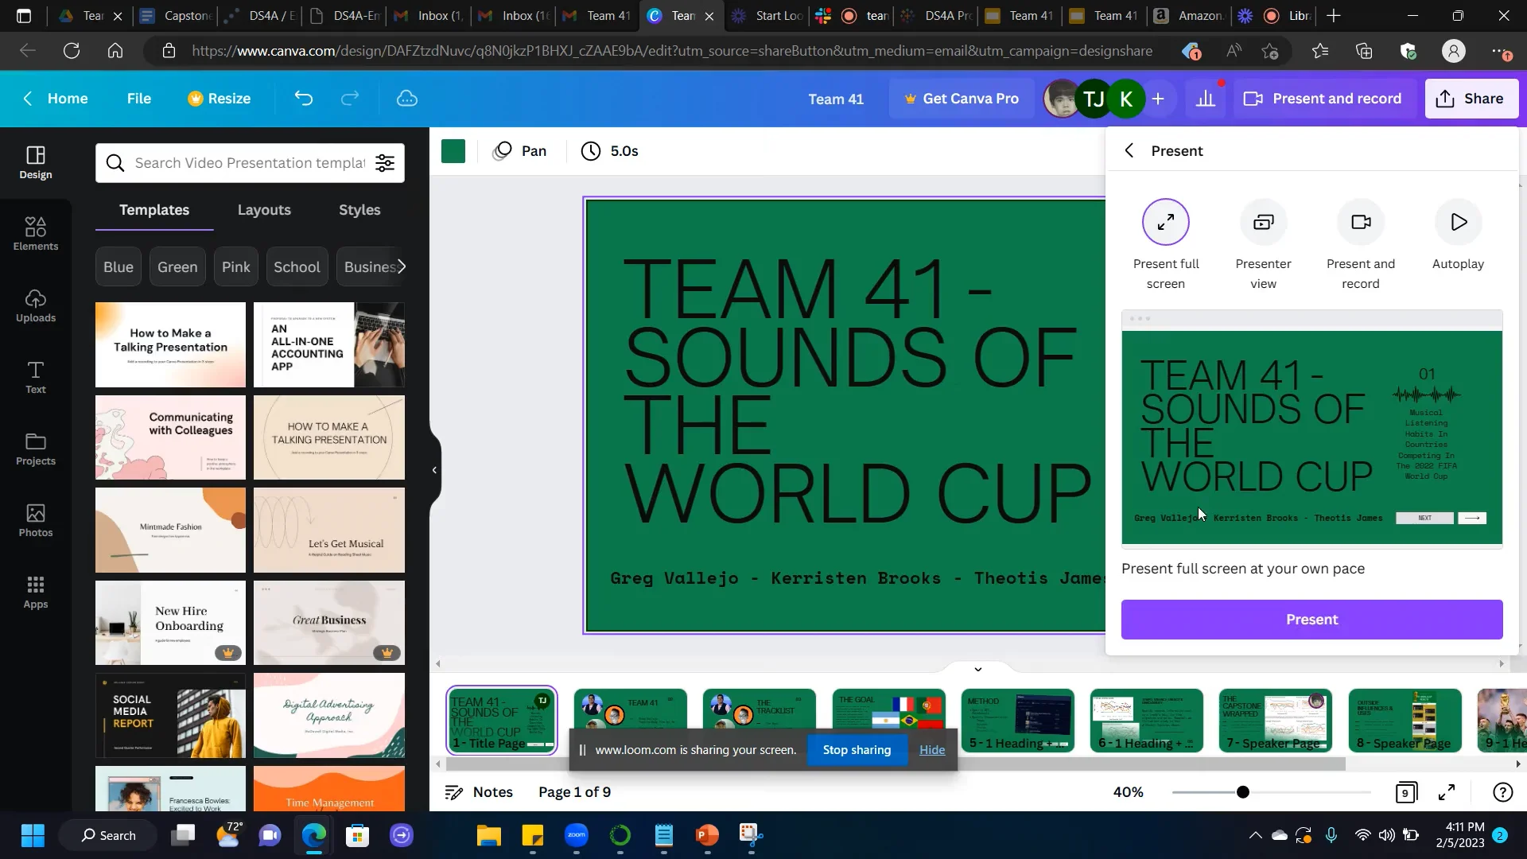Switch to the Layouts tab
Image resolution: width=1527 pixels, height=859 pixels.
point(264,210)
